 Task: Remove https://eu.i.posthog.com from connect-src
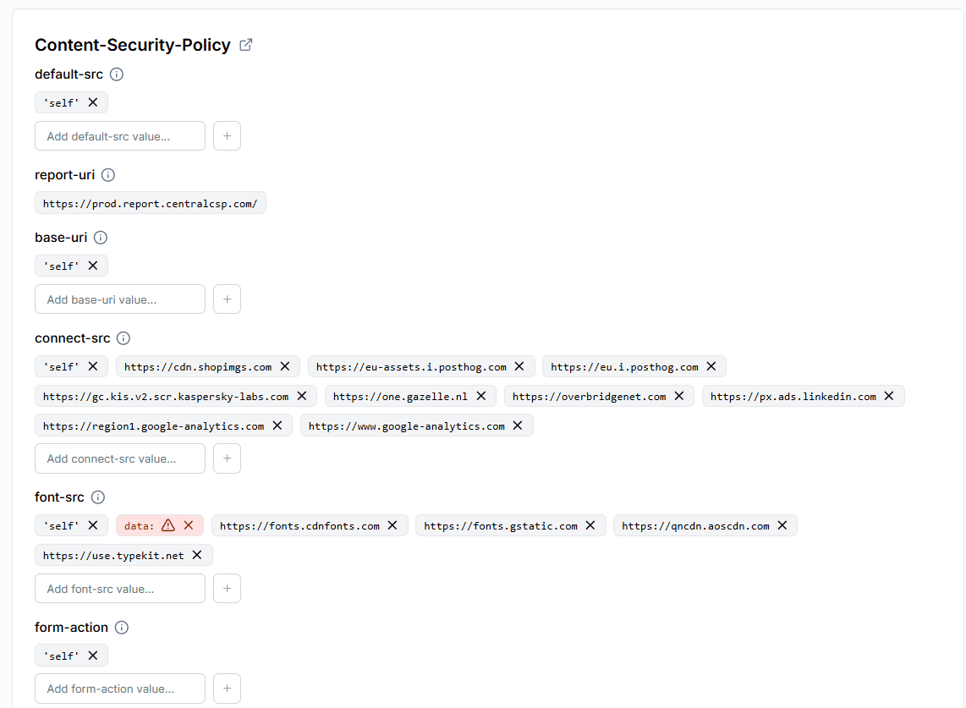click(x=711, y=365)
